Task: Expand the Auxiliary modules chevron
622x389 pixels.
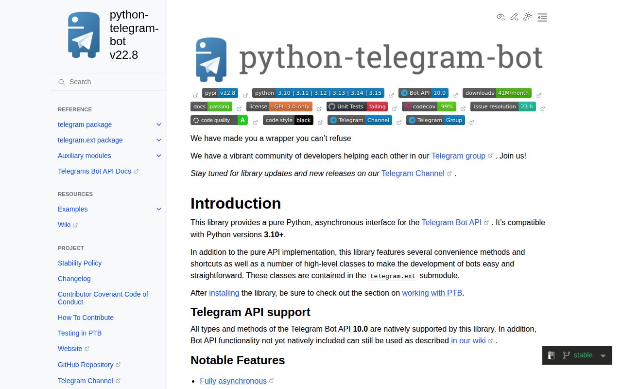Action: (x=158, y=156)
